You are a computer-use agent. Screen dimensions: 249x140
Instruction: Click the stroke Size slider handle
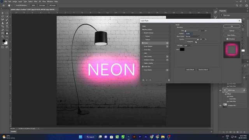click(185, 31)
